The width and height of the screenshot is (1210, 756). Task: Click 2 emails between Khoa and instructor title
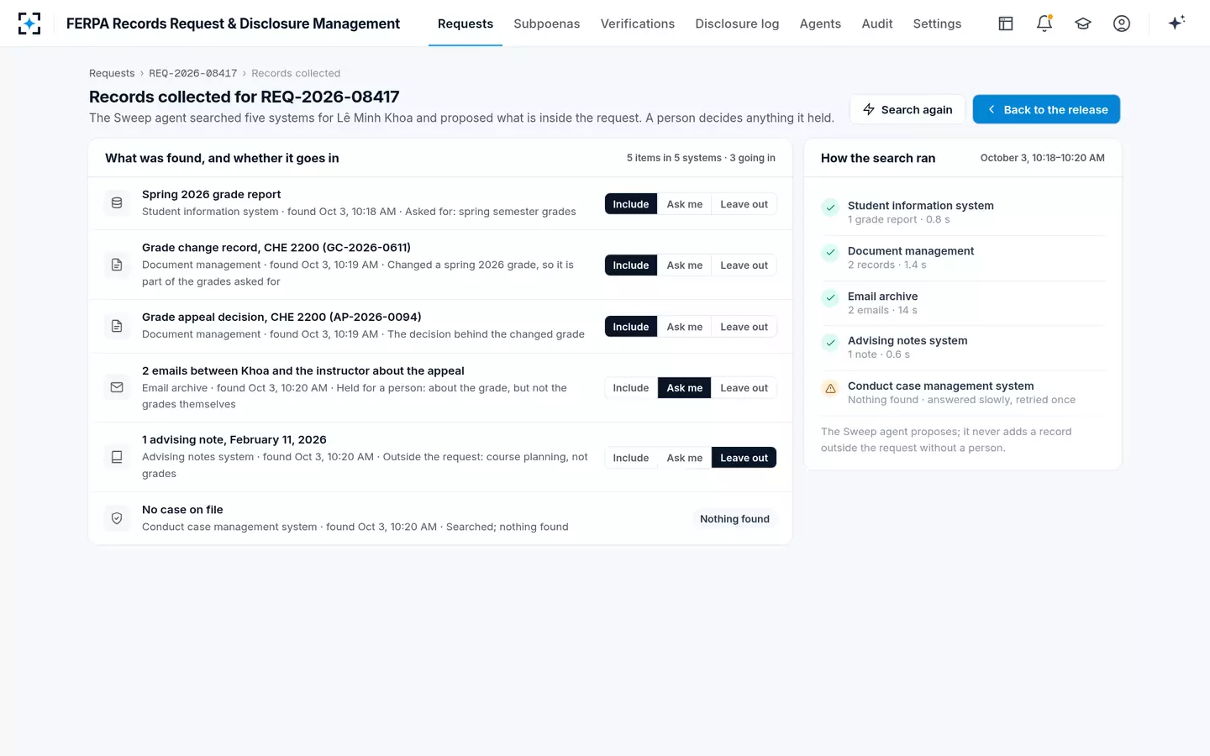tap(303, 370)
